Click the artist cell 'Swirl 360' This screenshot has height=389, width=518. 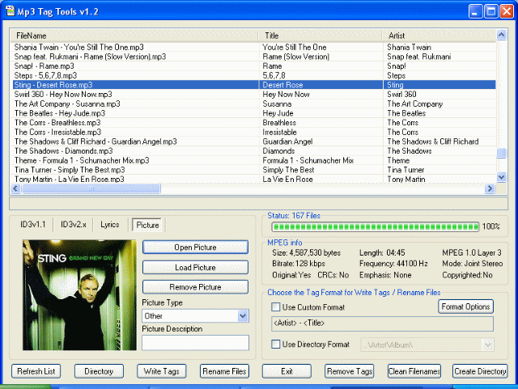point(401,95)
